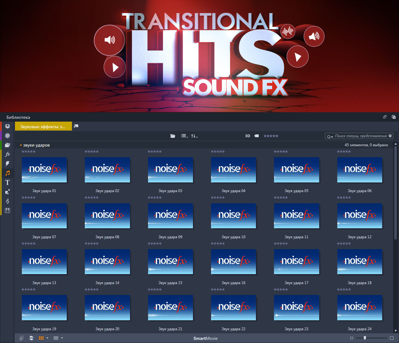Rate Звук удара 09 with stars
This screenshot has width=399, height=343.
(155, 198)
